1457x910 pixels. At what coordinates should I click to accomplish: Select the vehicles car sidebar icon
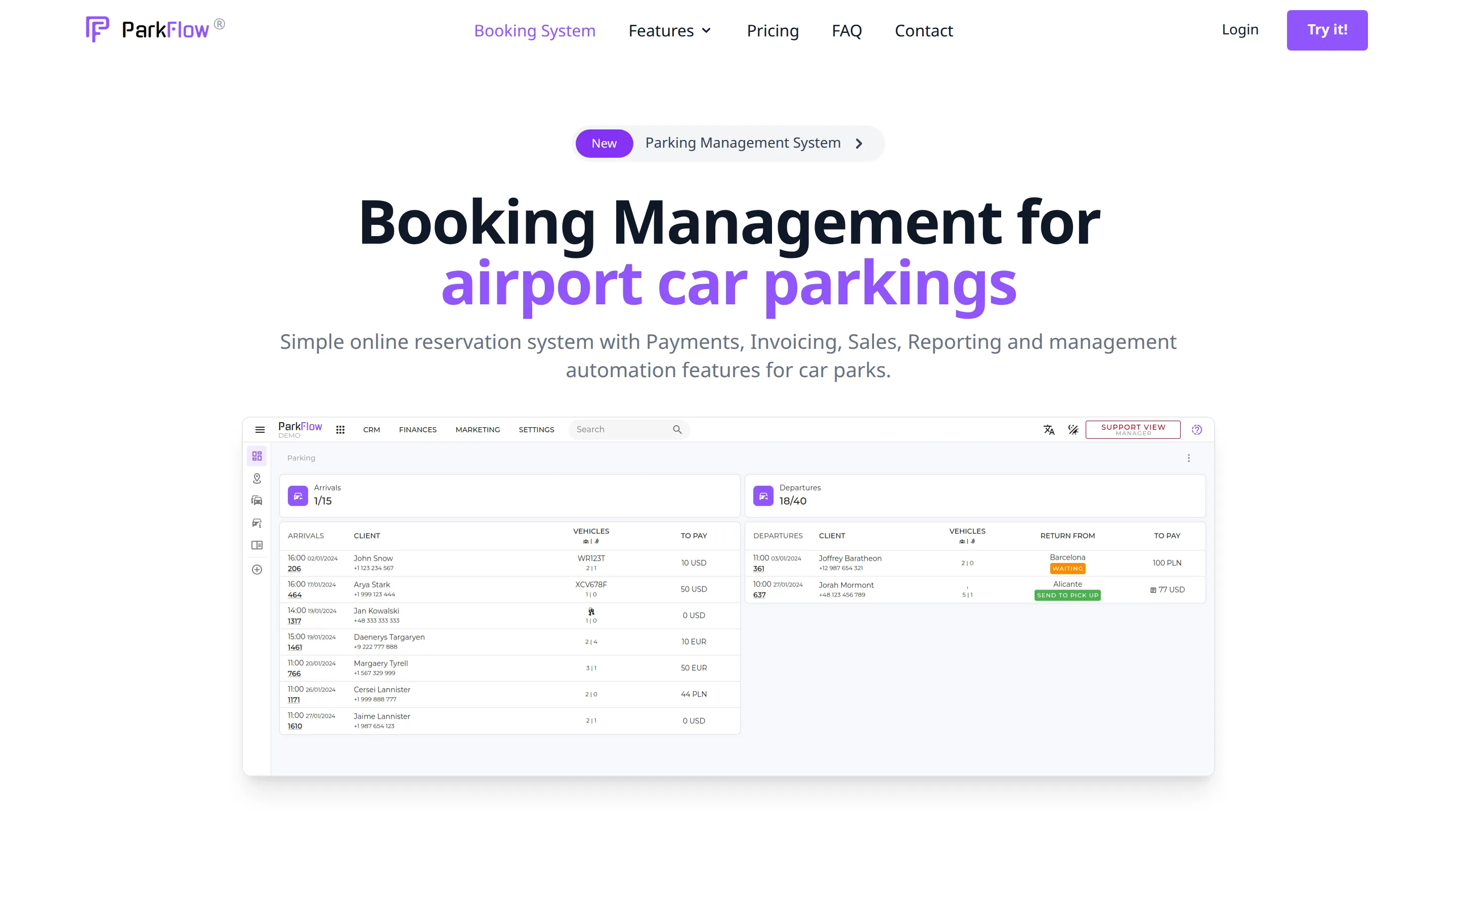pos(257,500)
